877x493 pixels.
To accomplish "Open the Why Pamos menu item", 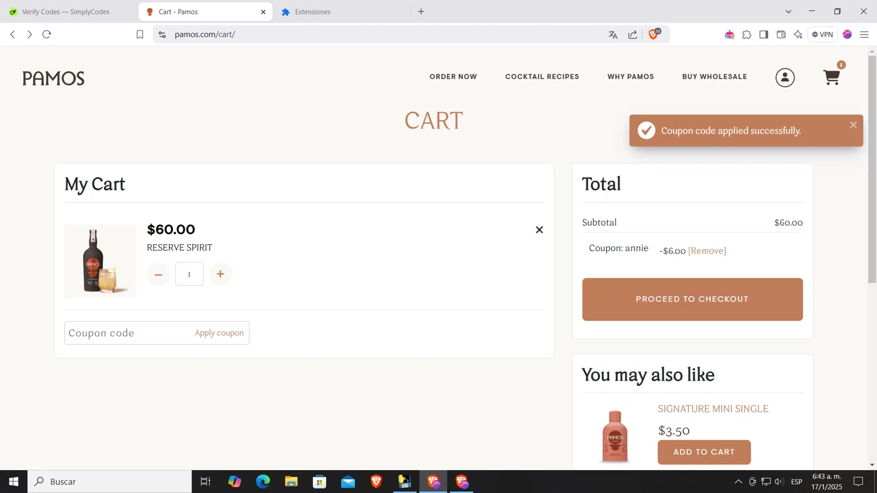I will 630,77.
